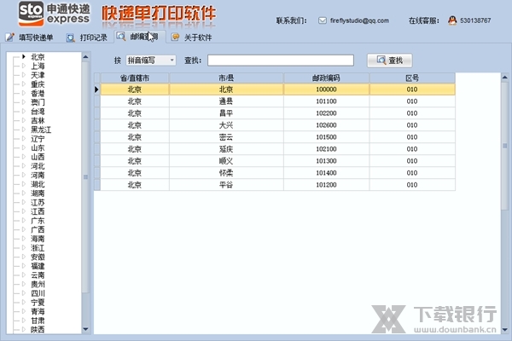
Task: Click the chat bubble icon beside 关于软件
Action: point(175,37)
